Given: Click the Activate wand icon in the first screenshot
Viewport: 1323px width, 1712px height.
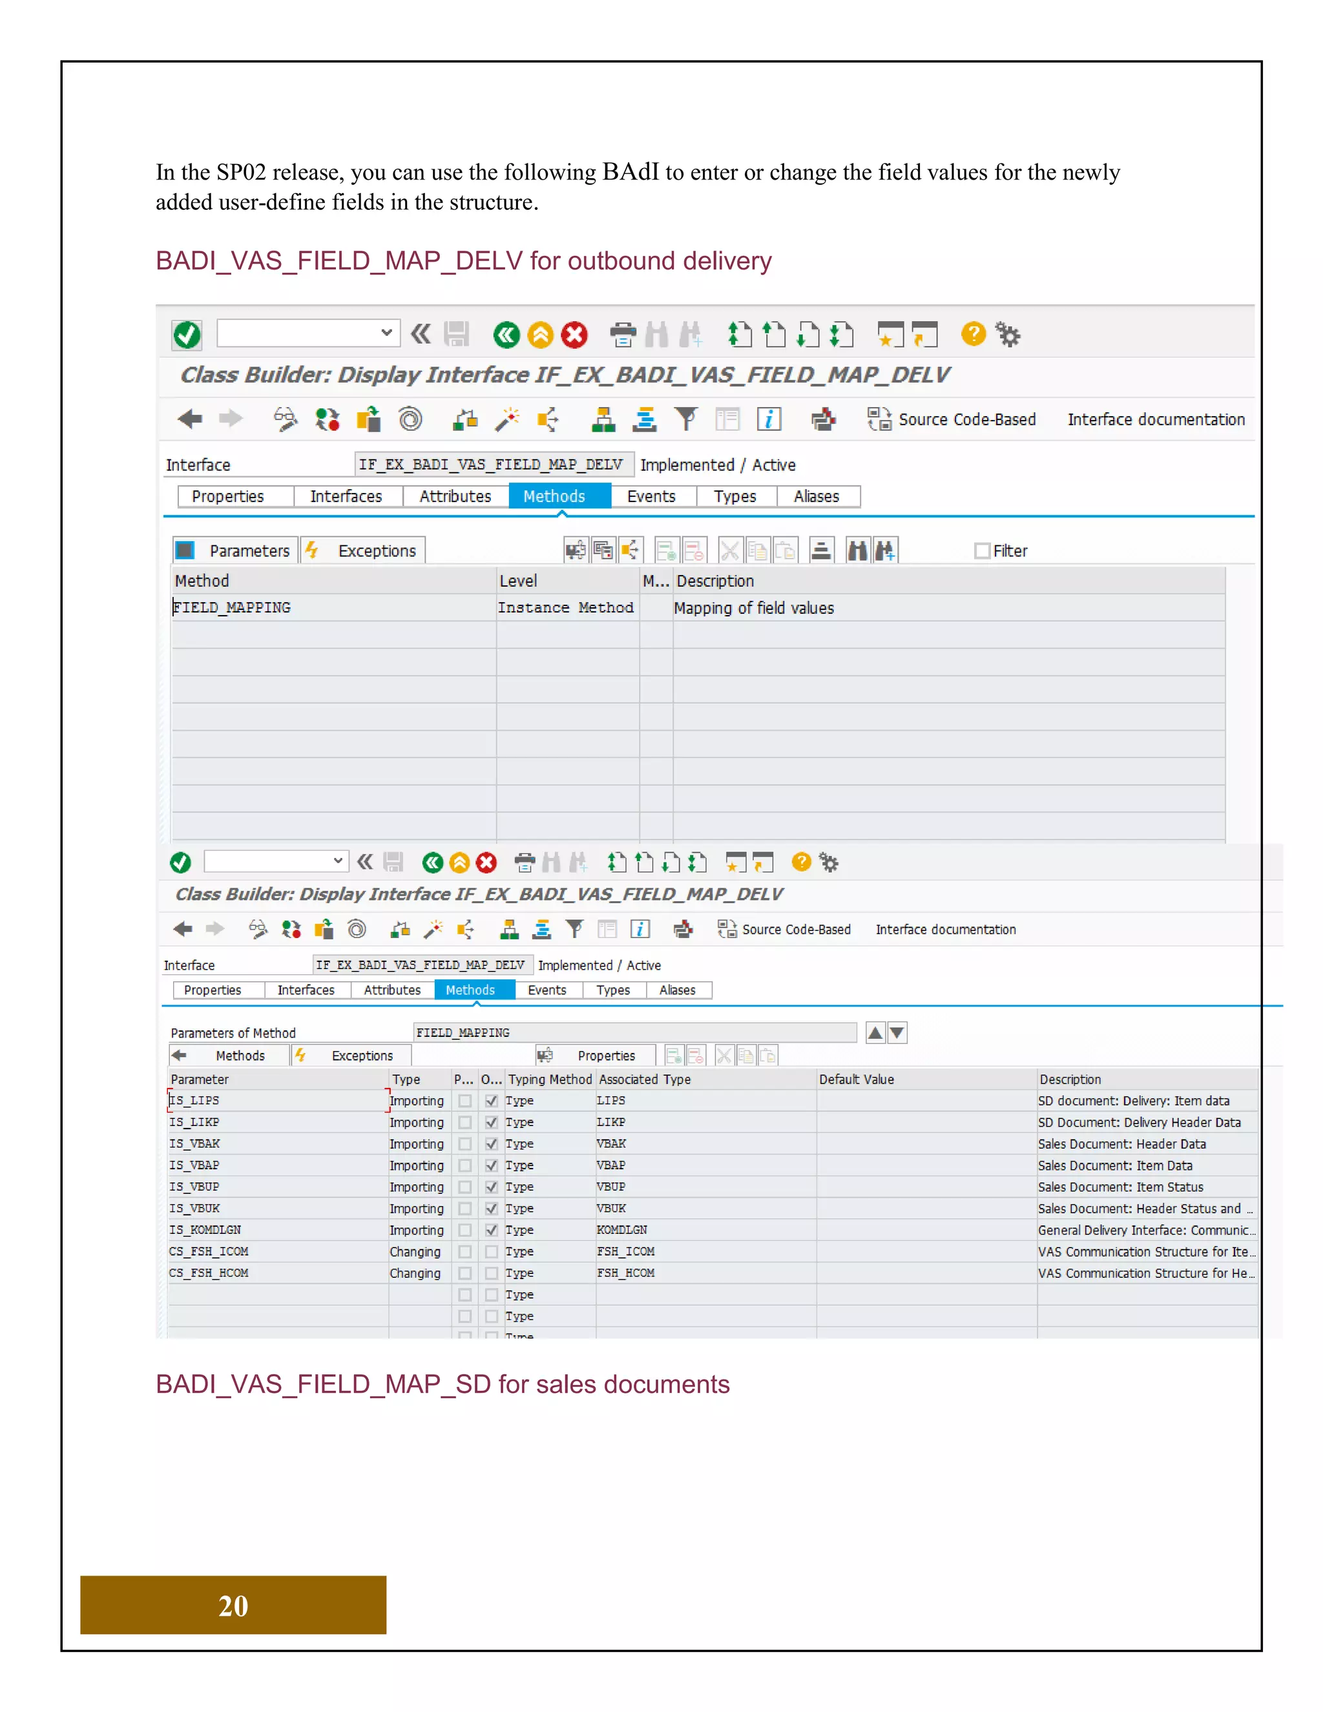Looking at the screenshot, I should pyautogui.click(x=507, y=419).
